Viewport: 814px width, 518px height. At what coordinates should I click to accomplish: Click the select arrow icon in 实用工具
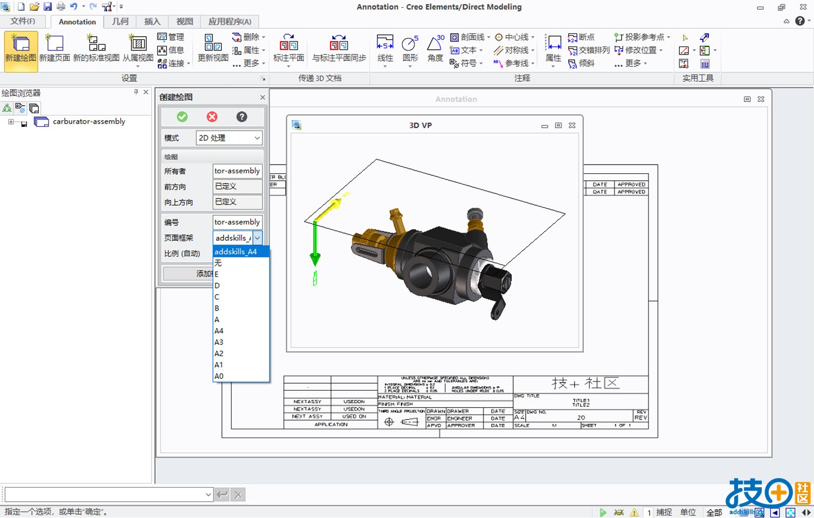click(x=685, y=37)
